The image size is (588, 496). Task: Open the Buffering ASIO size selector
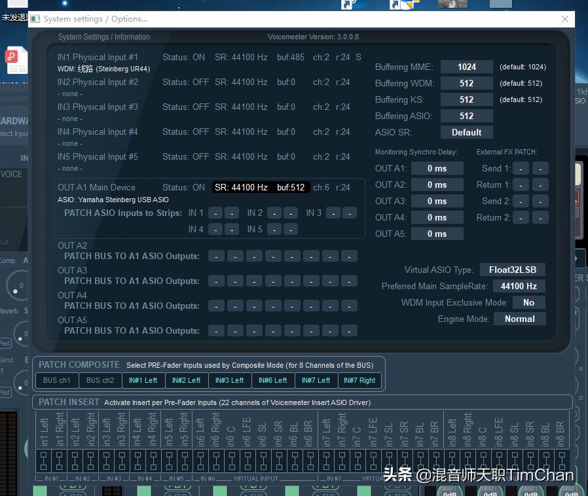466,116
